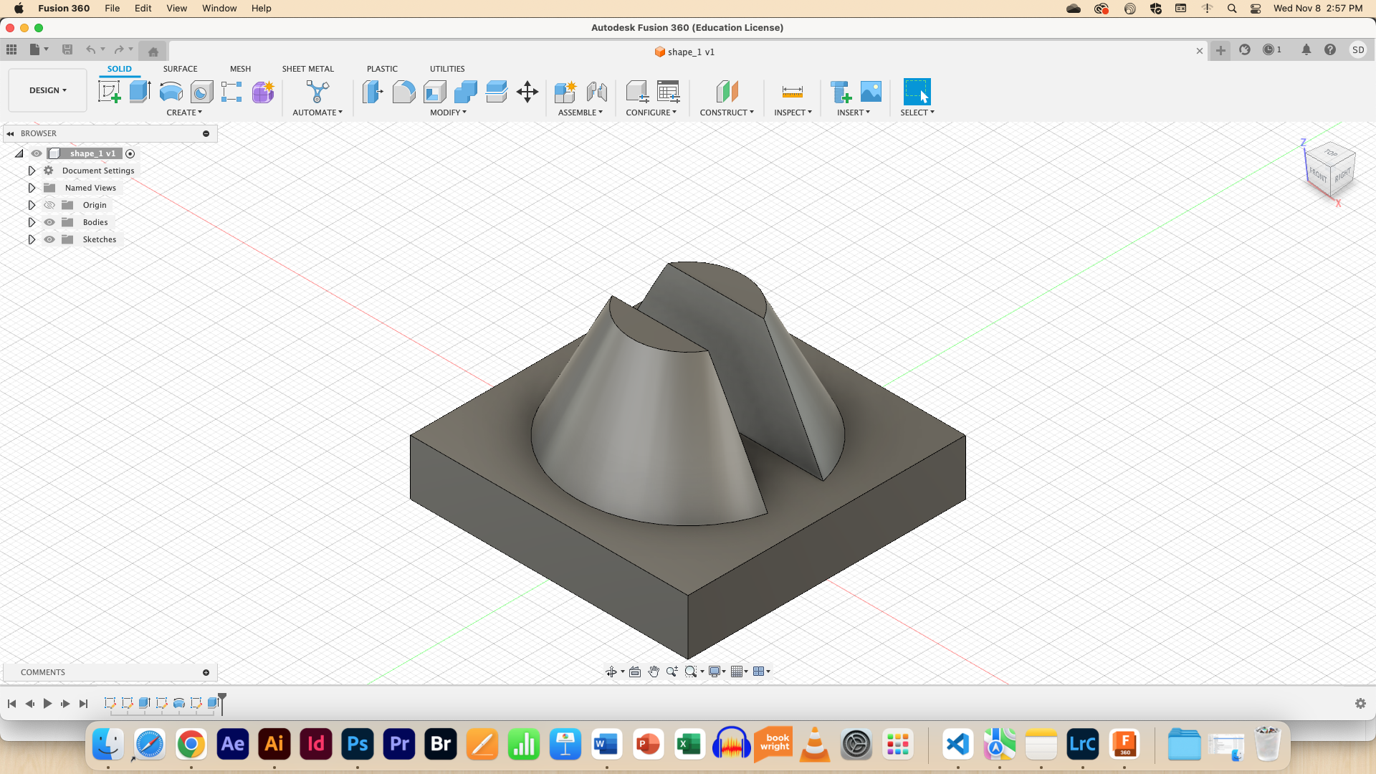Show the hidden Origin folder
The height and width of the screenshot is (774, 1376).
pos(49,205)
